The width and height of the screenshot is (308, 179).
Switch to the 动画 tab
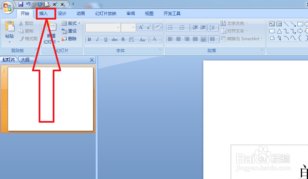tap(81, 14)
